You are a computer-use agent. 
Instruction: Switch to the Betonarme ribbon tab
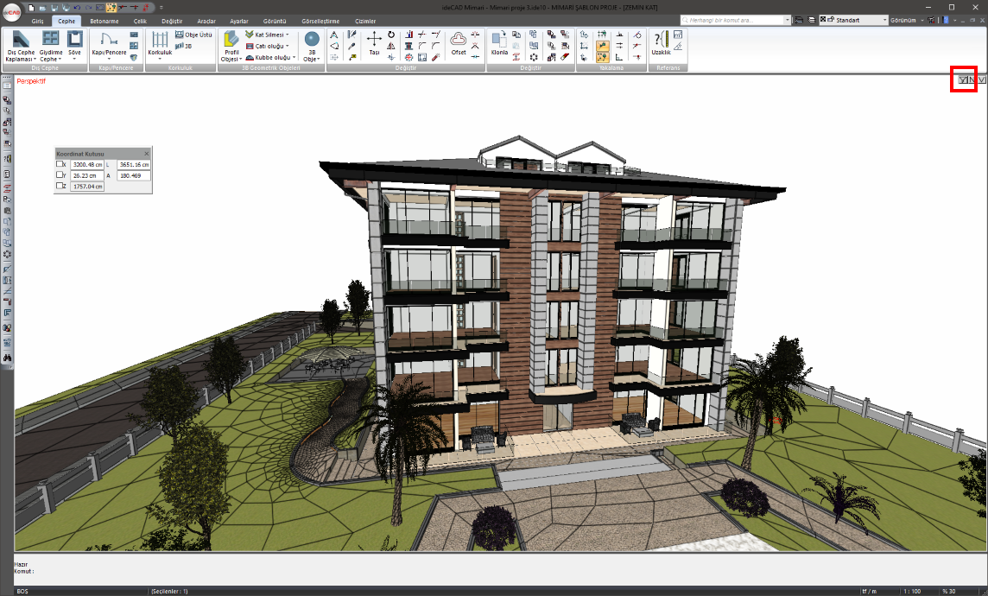click(104, 21)
